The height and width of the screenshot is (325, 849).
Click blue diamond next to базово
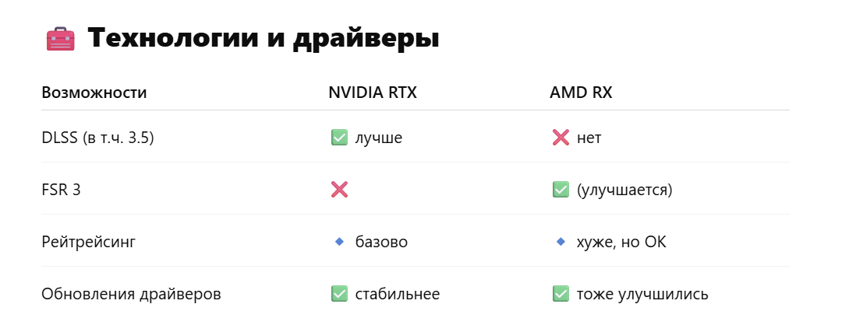(339, 243)
